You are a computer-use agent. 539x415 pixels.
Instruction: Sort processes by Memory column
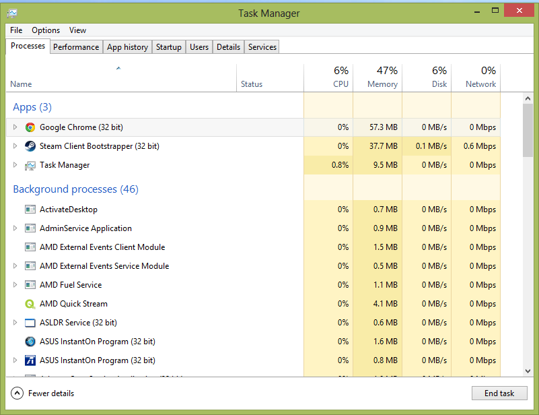(382, 77)
